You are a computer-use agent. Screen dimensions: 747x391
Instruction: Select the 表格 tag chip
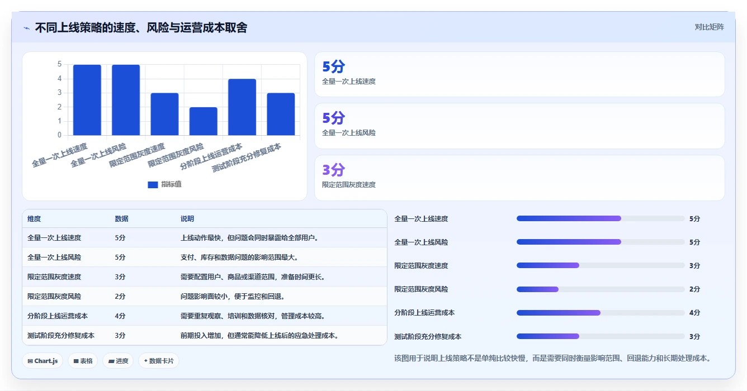(x=83, y=361)
